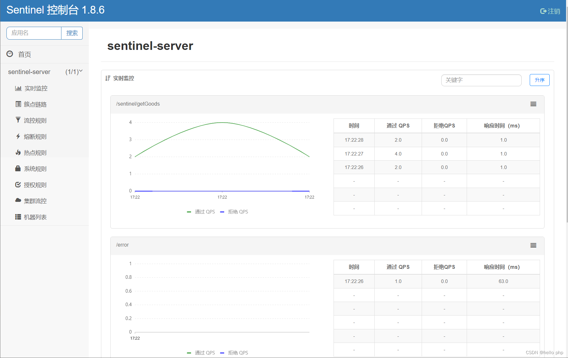Click the sentinel-server sidebar app name

coord(29,72)
